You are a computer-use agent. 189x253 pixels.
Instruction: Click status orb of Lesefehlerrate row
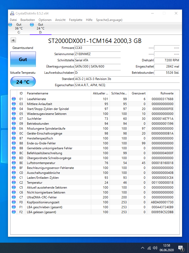pyautogui.click(x=14, y=99)
